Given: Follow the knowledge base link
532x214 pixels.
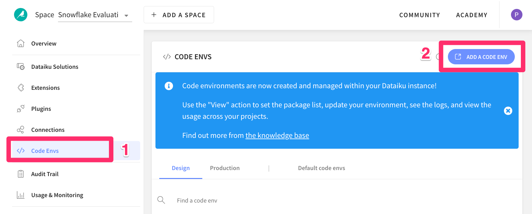Looking at the screenshot, I should tap(277, 135).
